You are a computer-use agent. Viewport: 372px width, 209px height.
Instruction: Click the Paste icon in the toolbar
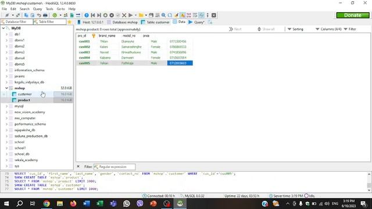(x=33, y=15)
